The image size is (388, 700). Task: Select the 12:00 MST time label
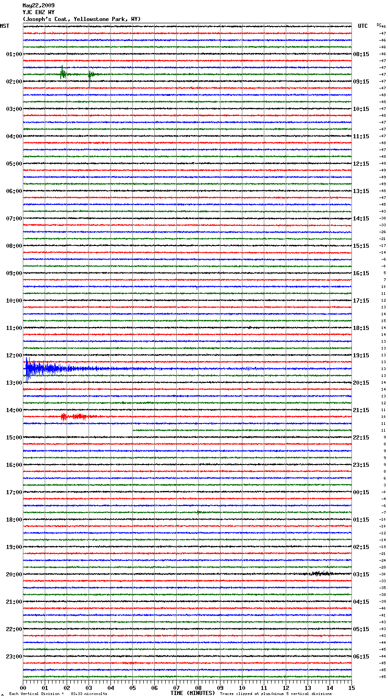[x=14, y=355]
